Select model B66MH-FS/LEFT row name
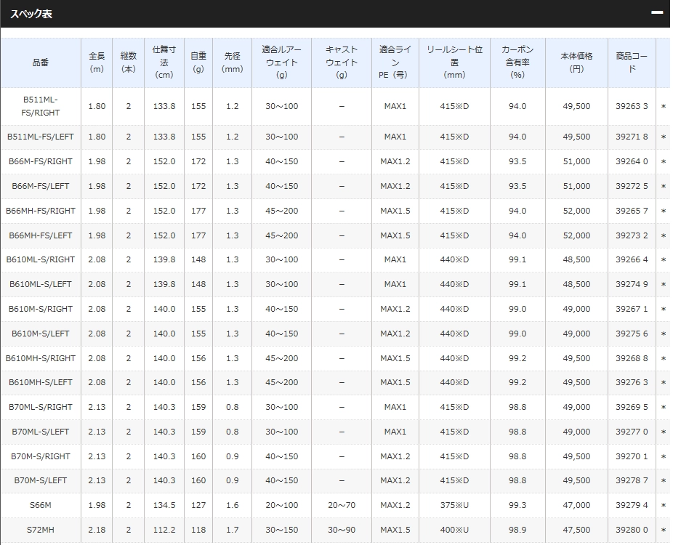 [41, 235]
